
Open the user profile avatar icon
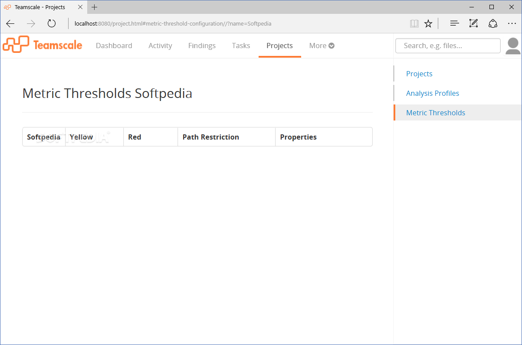[513, 46]
